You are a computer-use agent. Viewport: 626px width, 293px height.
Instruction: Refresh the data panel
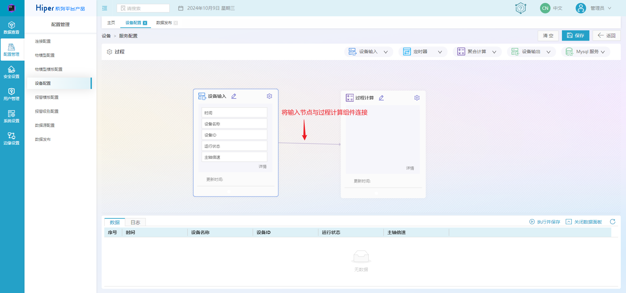[613, 222]
